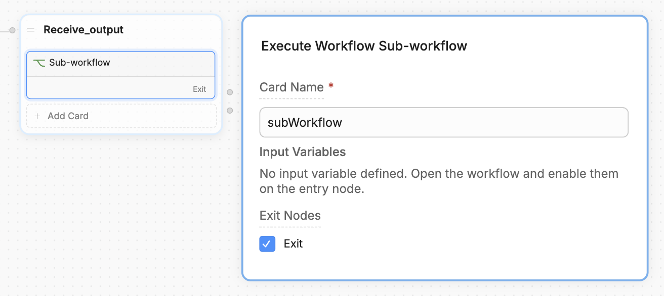664x296 pixels.
Task: Click the upper connection port right of the node
Action: (x=230, y=92)
